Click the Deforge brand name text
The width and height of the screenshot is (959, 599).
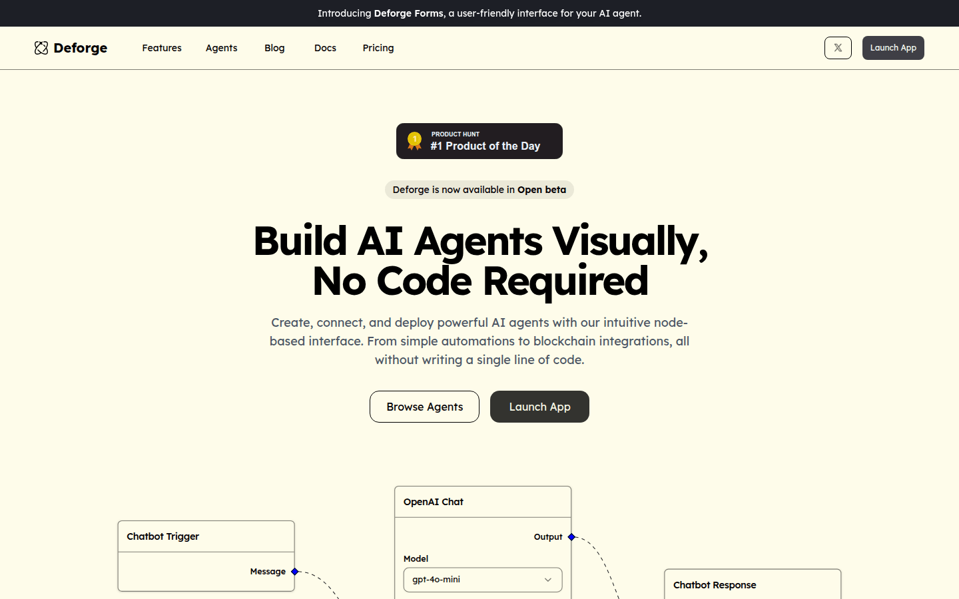click(81, 48)
